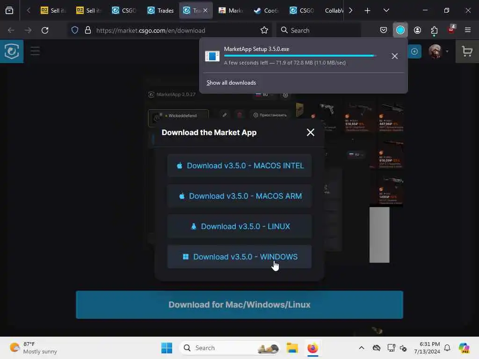Click the MarketApp Setup 3.5.0.exe file icon
The image size is (479, 359).
212,56
